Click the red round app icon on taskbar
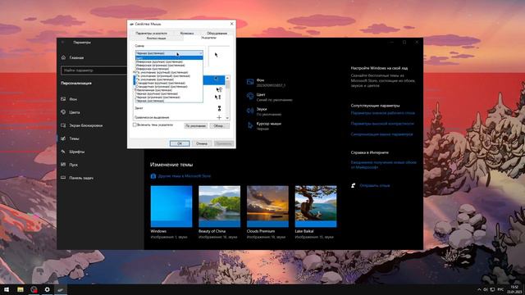This screenshot has width=525, height=295. [34, 289]
